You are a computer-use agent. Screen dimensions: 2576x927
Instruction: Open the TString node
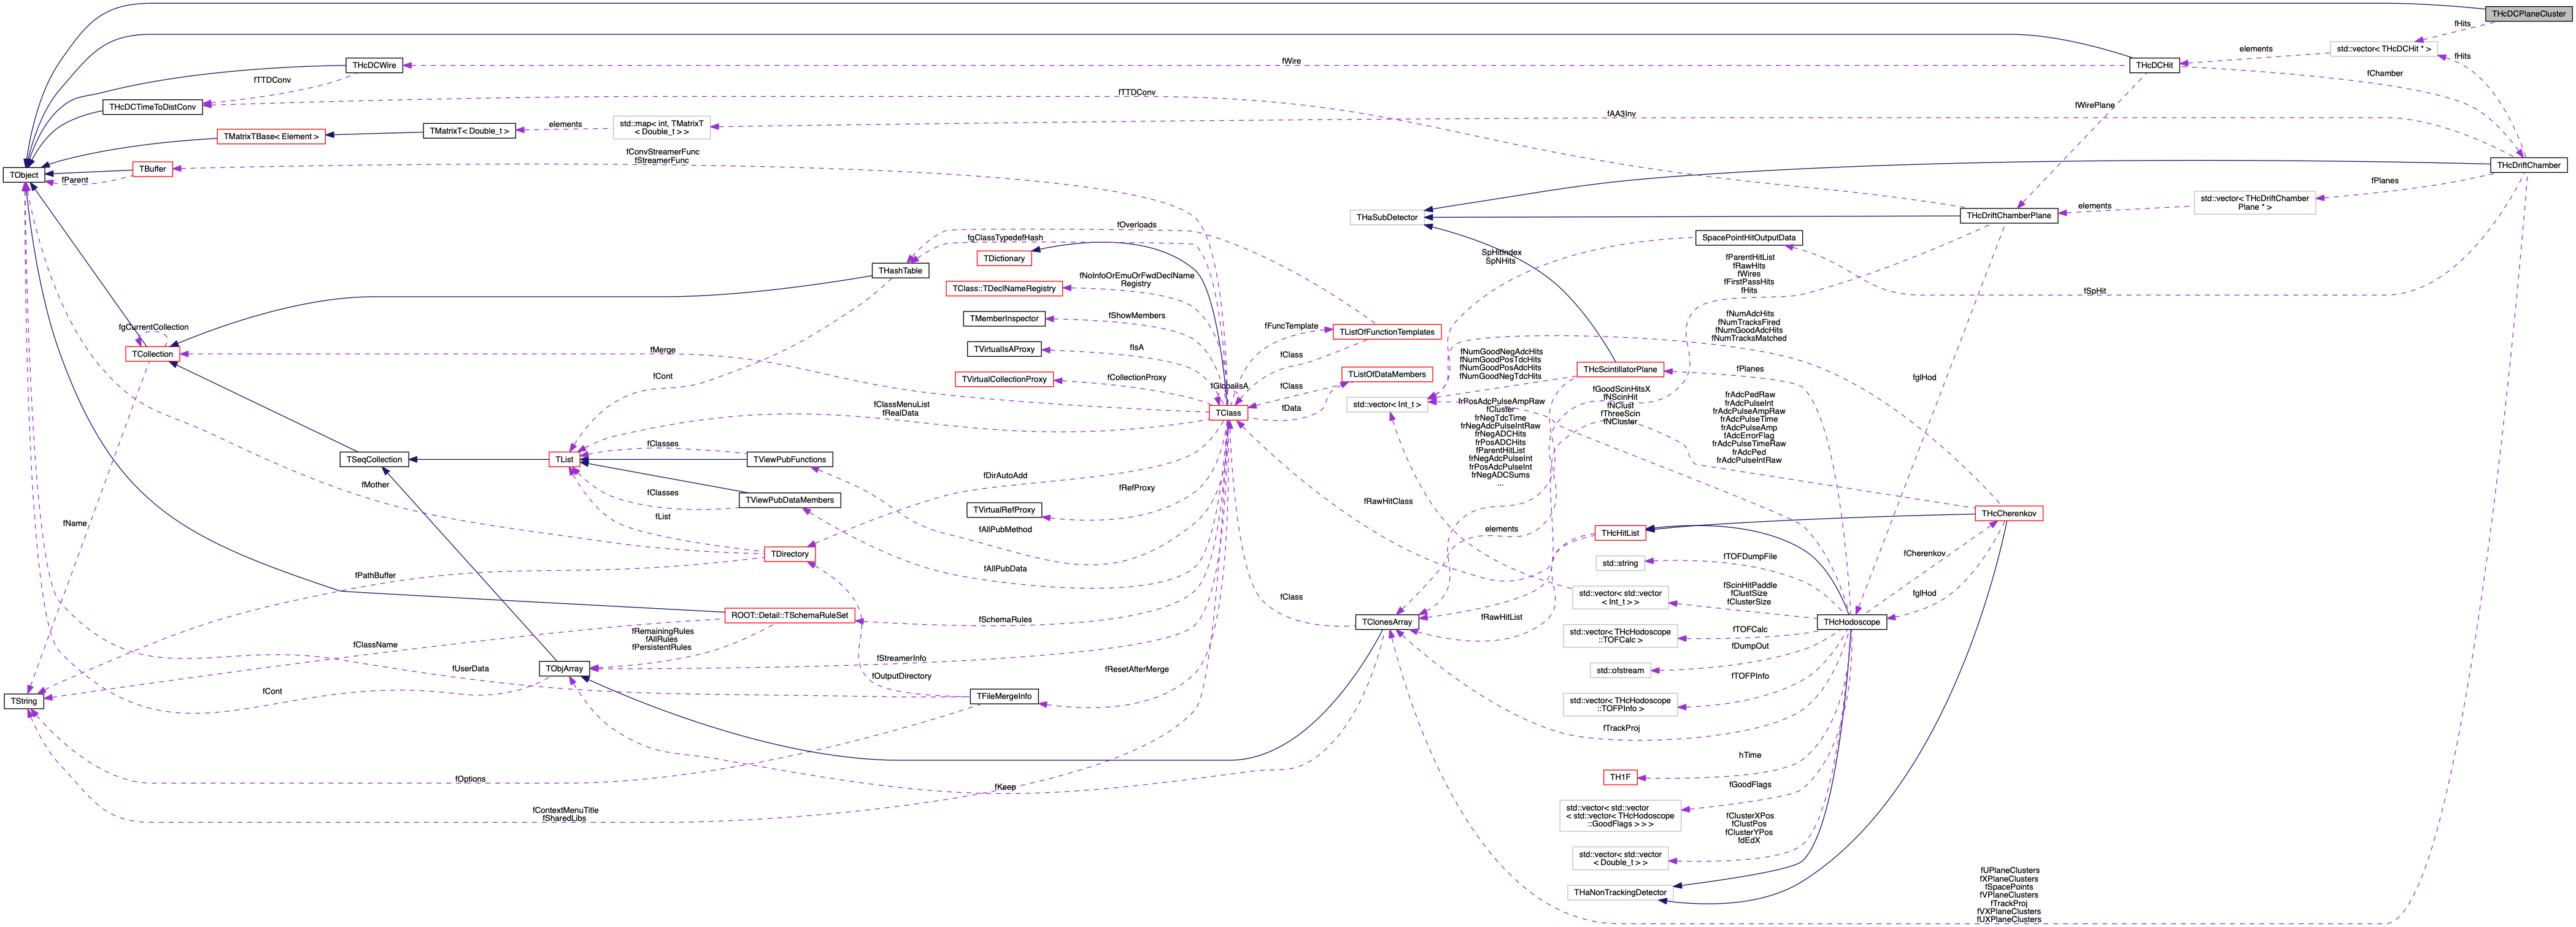[x=24, y=701]
